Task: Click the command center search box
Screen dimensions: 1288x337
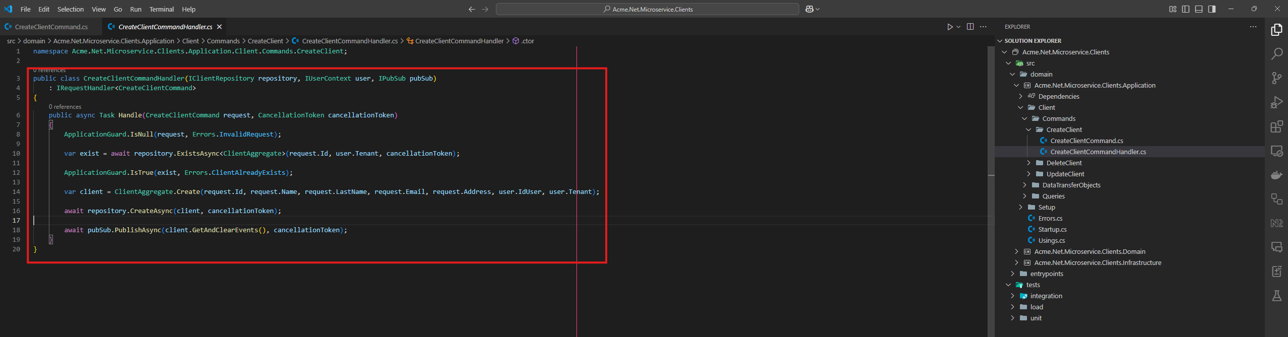Action: click(x=648, y=9)
